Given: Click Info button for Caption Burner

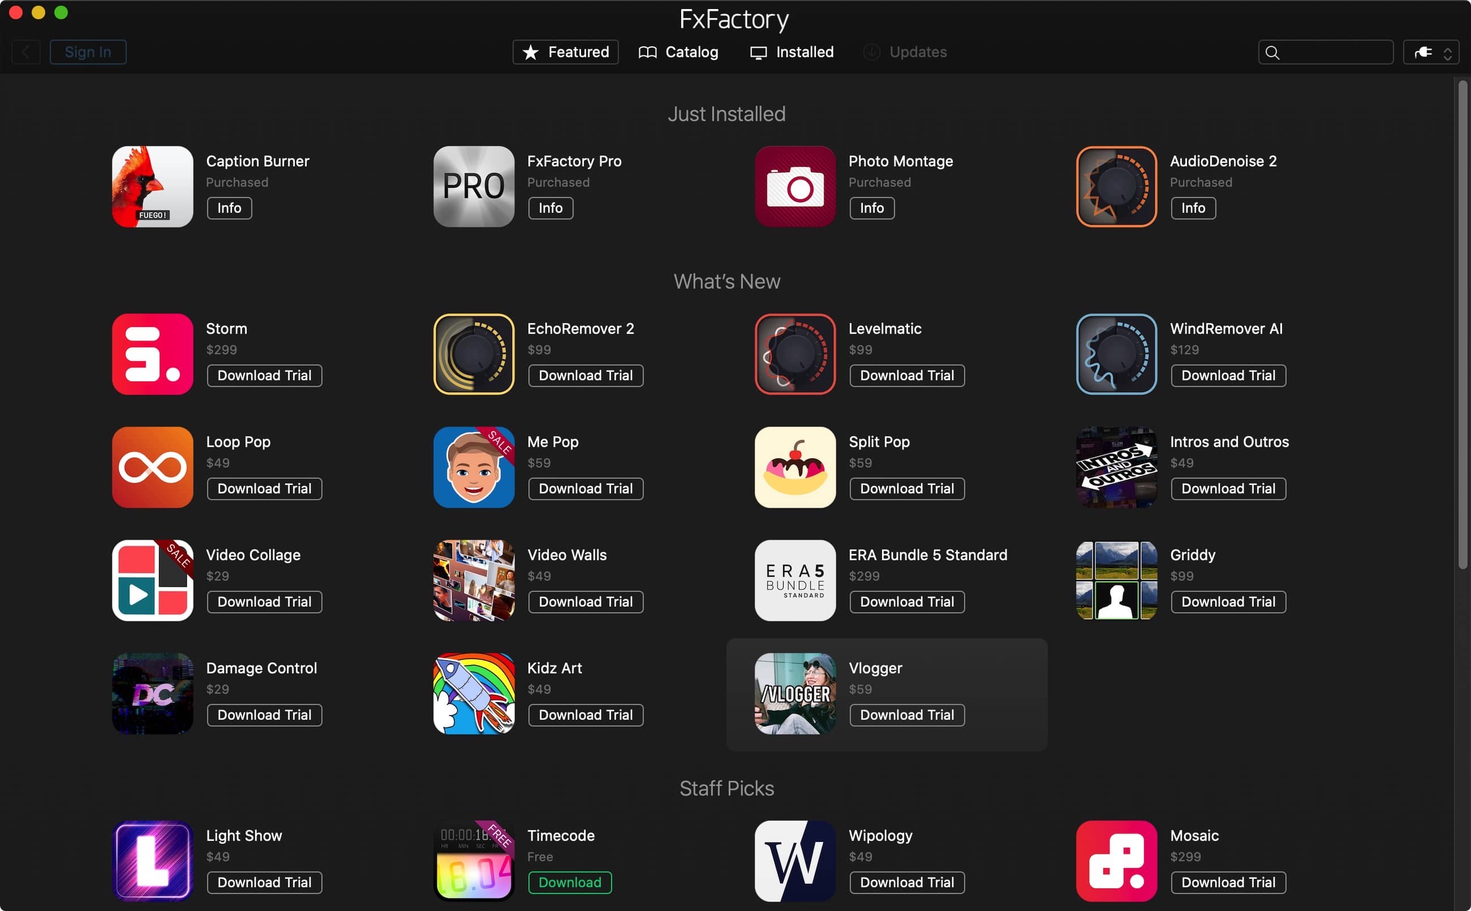Looking at the screenshot, I should pos(228,207).
